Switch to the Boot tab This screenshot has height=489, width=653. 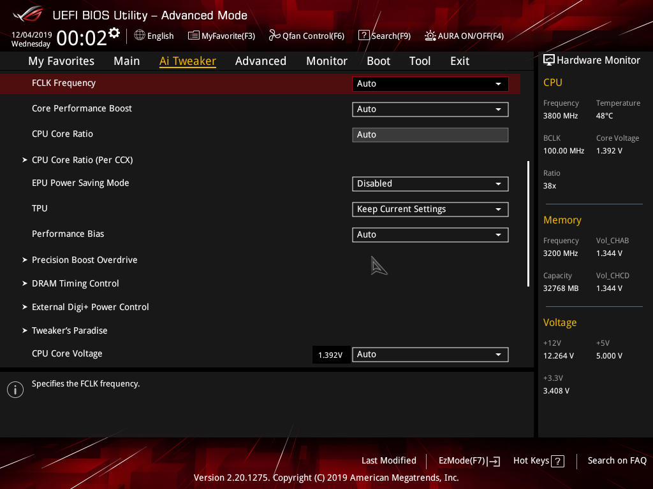(x=378, y=61)
